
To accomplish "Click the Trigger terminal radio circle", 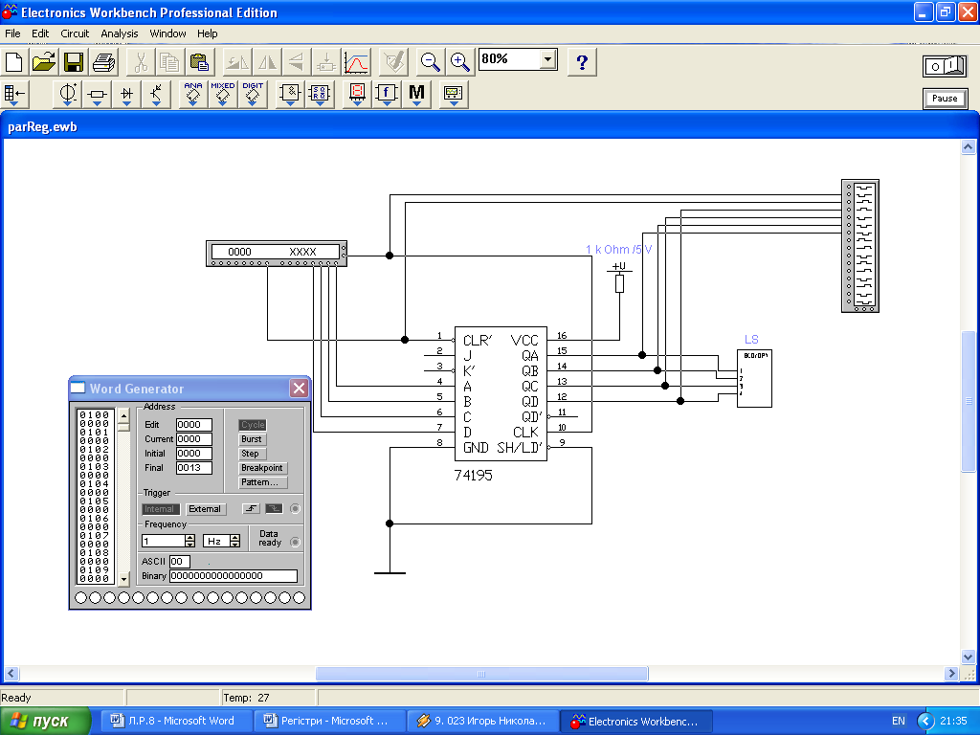I will pyautogui.click(x=295, y=509).
